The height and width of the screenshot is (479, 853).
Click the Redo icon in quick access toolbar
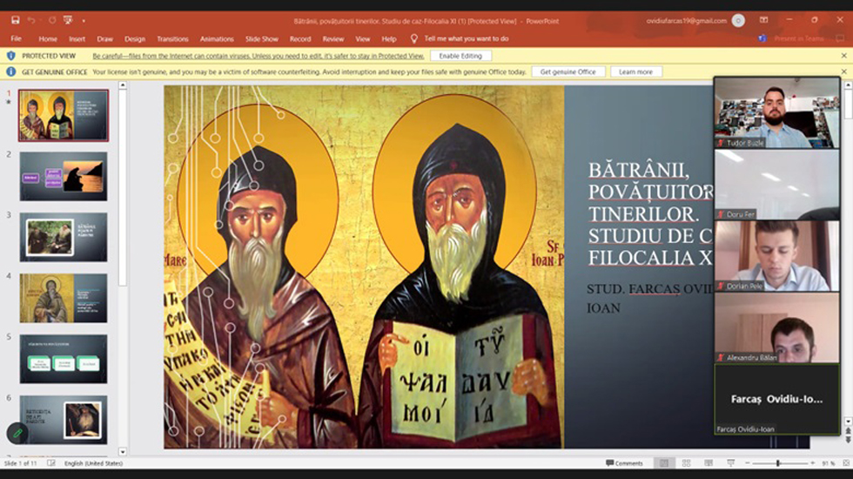(52, 20)
